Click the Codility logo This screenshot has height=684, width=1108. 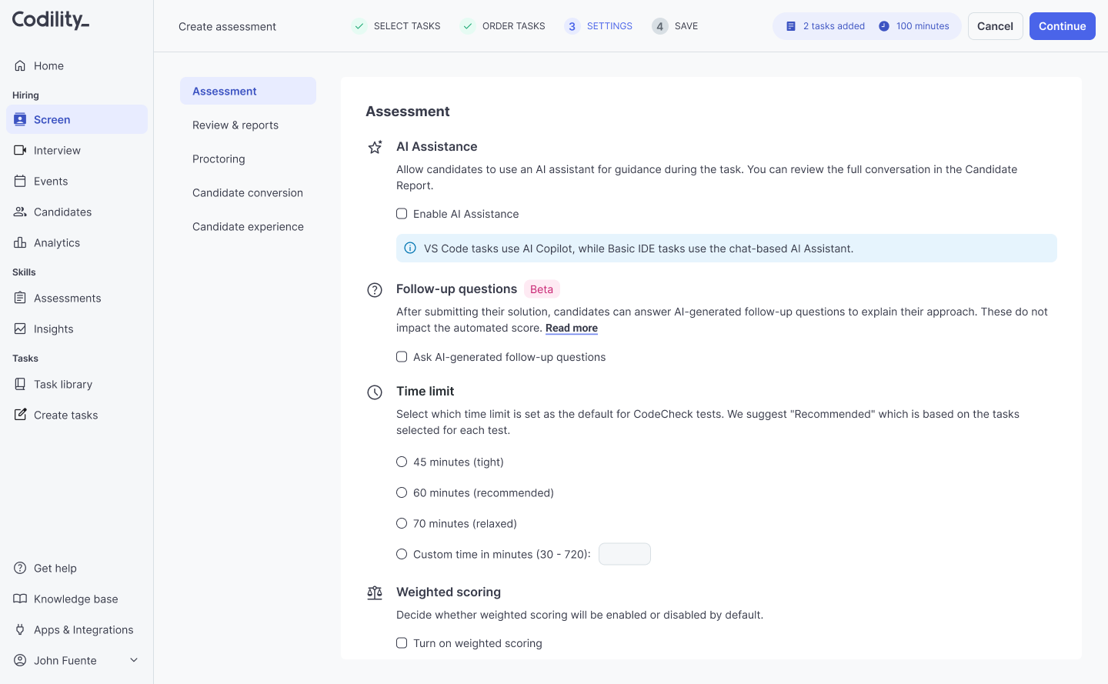coord(49,21)
